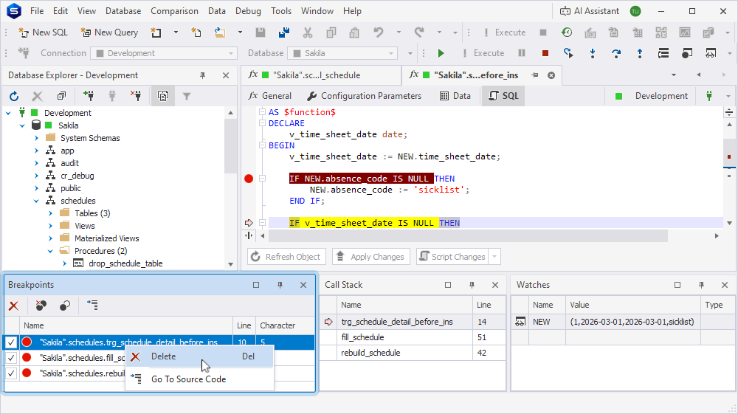The image size is (738, 414).
Task: Pin the Database Explorer panel
Action: tap(202, 75)
